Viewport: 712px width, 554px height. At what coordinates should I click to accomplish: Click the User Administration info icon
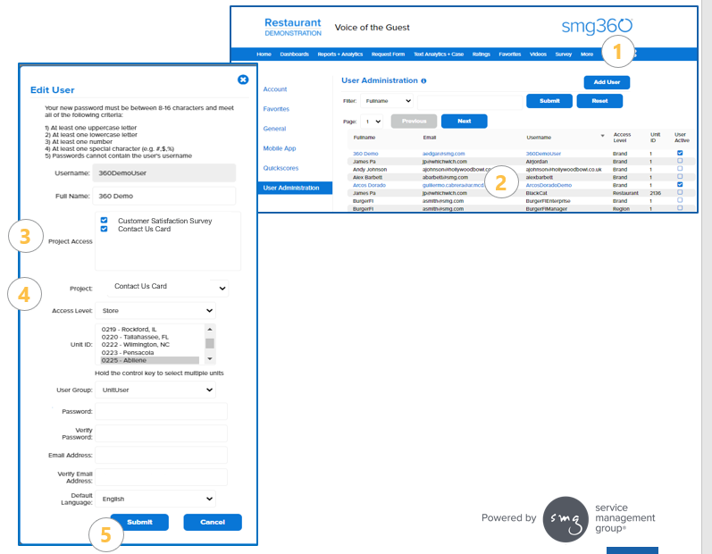tap(423, 81)
